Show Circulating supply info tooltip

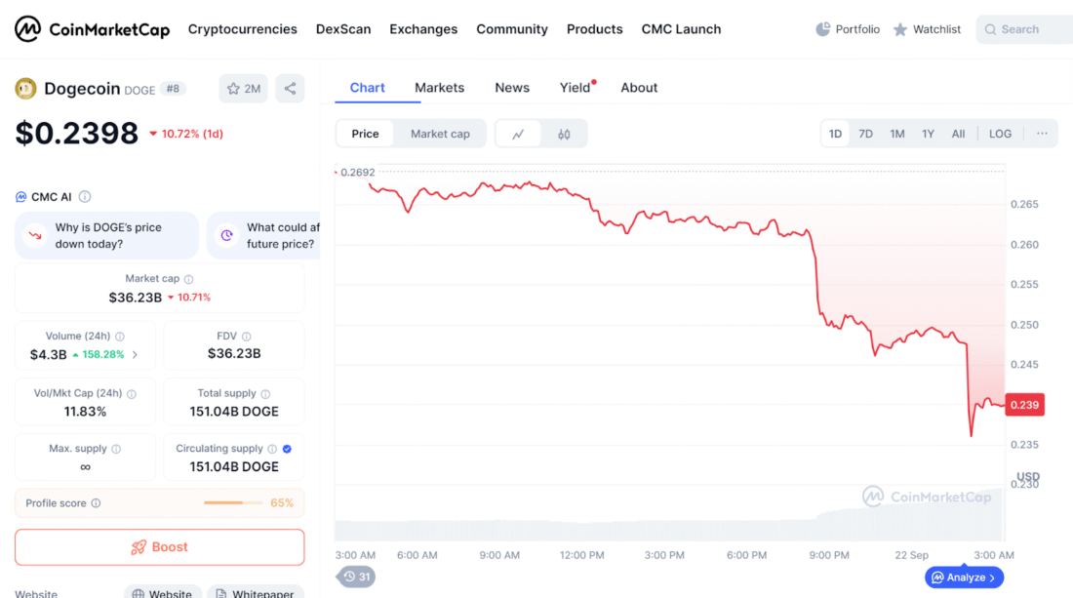point(272,449)
